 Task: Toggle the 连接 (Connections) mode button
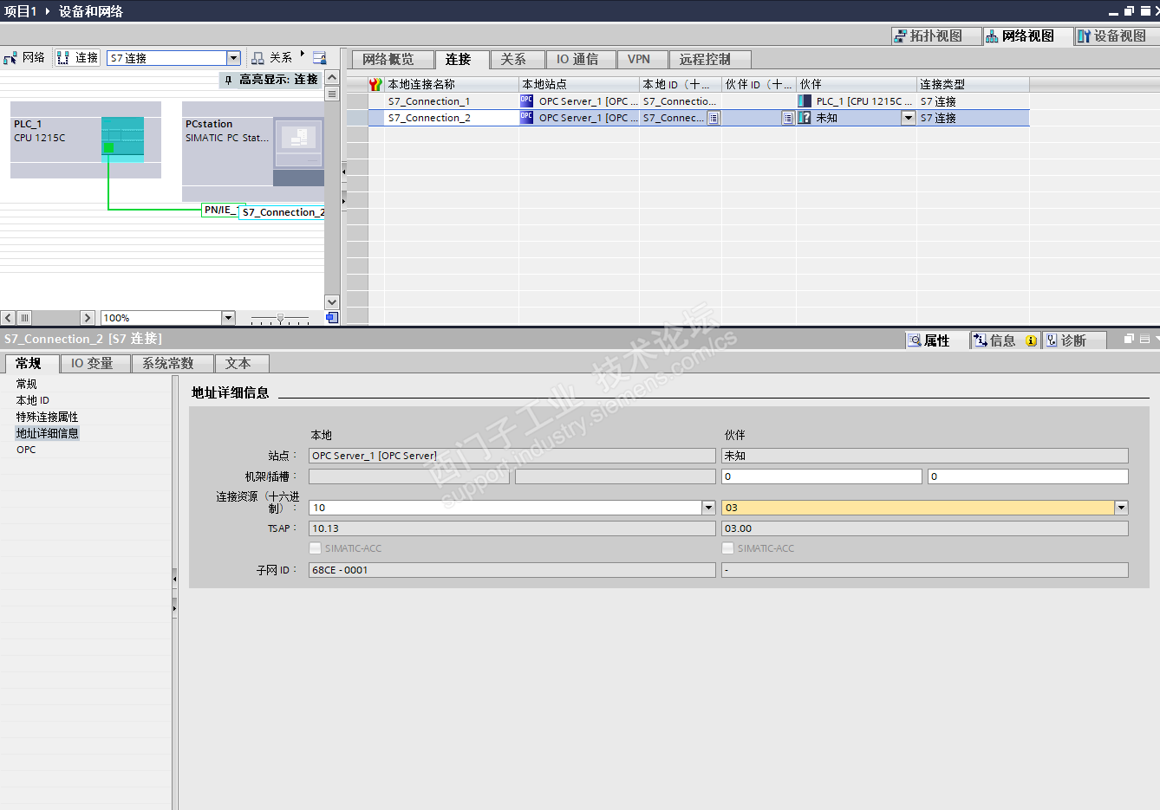point(77,58)
